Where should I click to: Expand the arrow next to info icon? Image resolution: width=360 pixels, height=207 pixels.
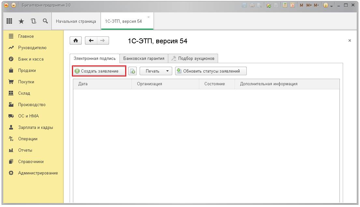tap(332, 6)
